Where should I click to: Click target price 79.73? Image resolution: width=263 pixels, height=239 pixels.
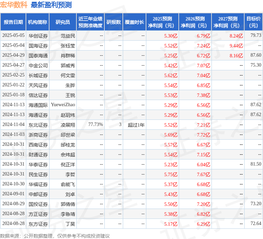click(x=256, y=35)
